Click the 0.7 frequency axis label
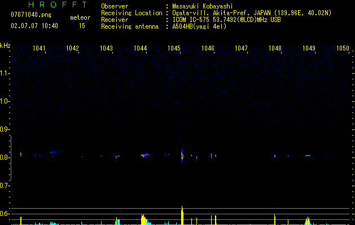The width and height of the screenshot is (355, 225). click(x=4, y=186)
